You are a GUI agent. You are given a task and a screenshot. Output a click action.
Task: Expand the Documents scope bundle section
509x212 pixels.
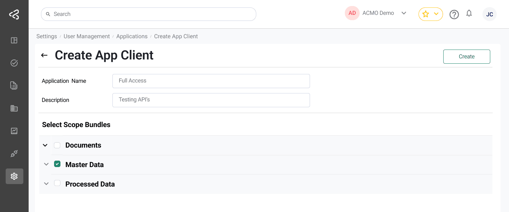point(45,145)
